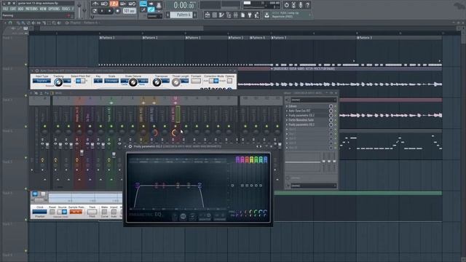Click the metronome icon in top toolbar
The height and width of the screenshot is (262, 466).
95,4
